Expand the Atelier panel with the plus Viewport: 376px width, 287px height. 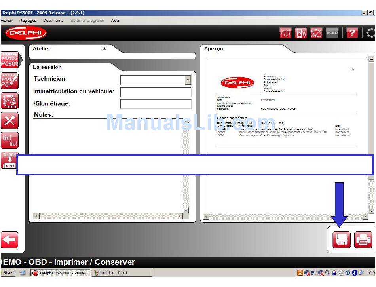click(x=104, y=48)
